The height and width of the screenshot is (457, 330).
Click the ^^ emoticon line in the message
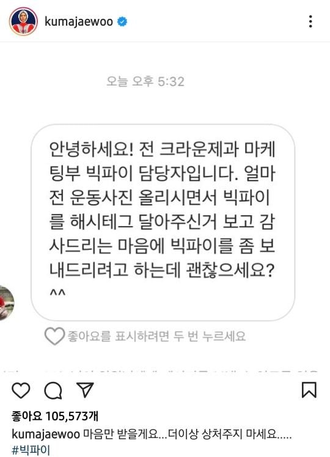(x=57, y=293)
